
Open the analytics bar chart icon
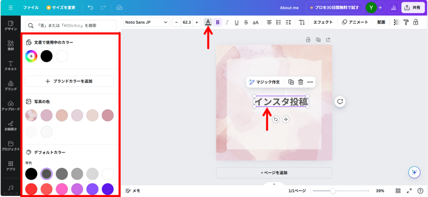pos(393,8)
